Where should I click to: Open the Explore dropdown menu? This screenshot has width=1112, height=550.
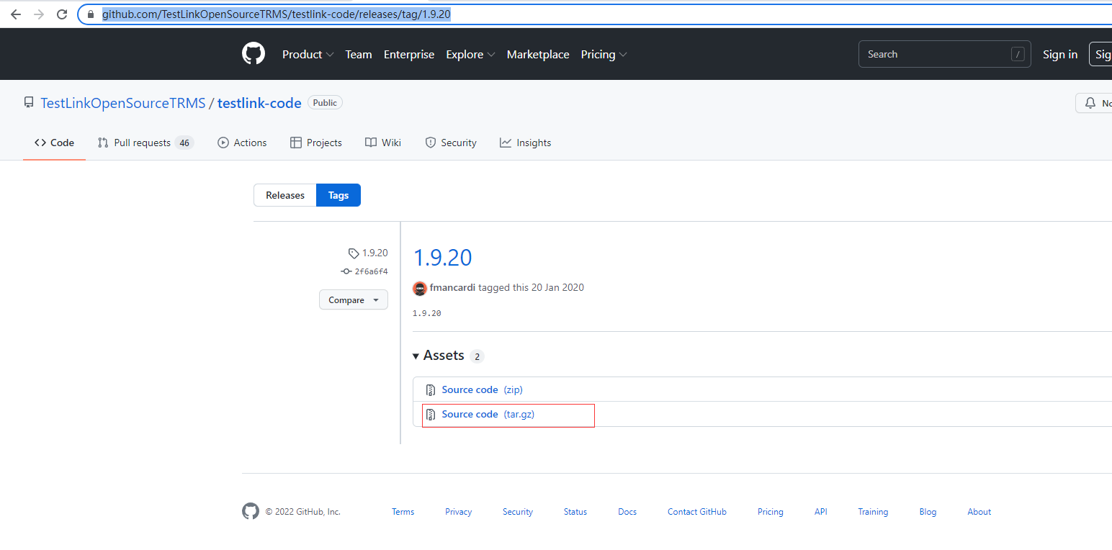pos(470,55)
